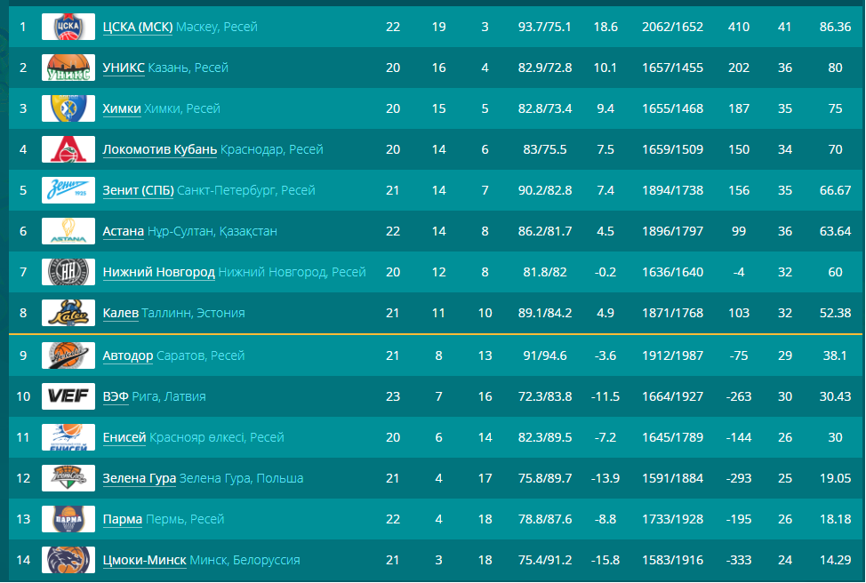Go to the Парма team page
Viewport: 866px width, 583px height.
coord(123,519)
